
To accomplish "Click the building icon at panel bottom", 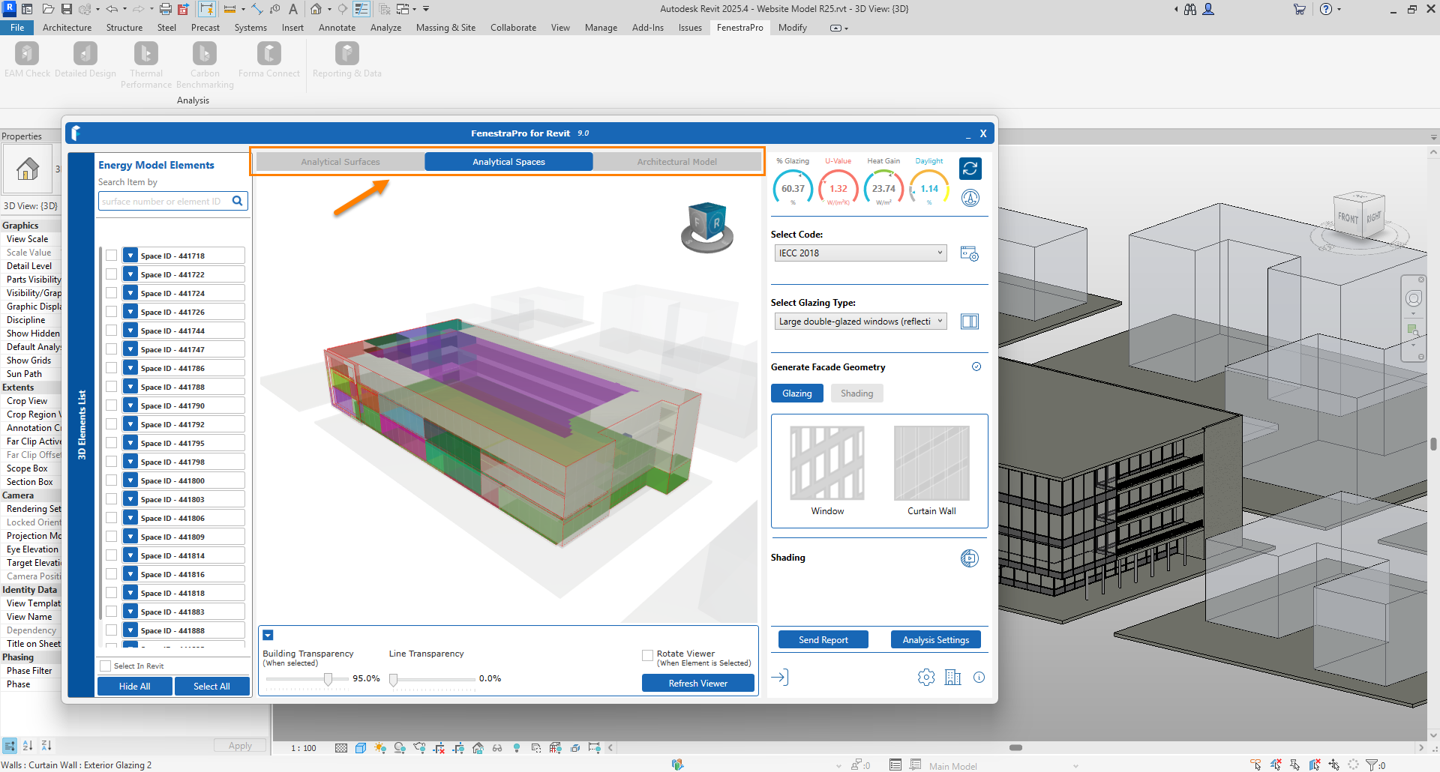I will point(952,678).
